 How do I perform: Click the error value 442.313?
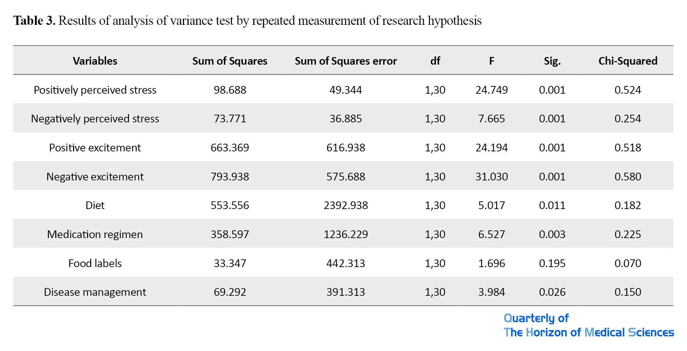click(346, 263)
